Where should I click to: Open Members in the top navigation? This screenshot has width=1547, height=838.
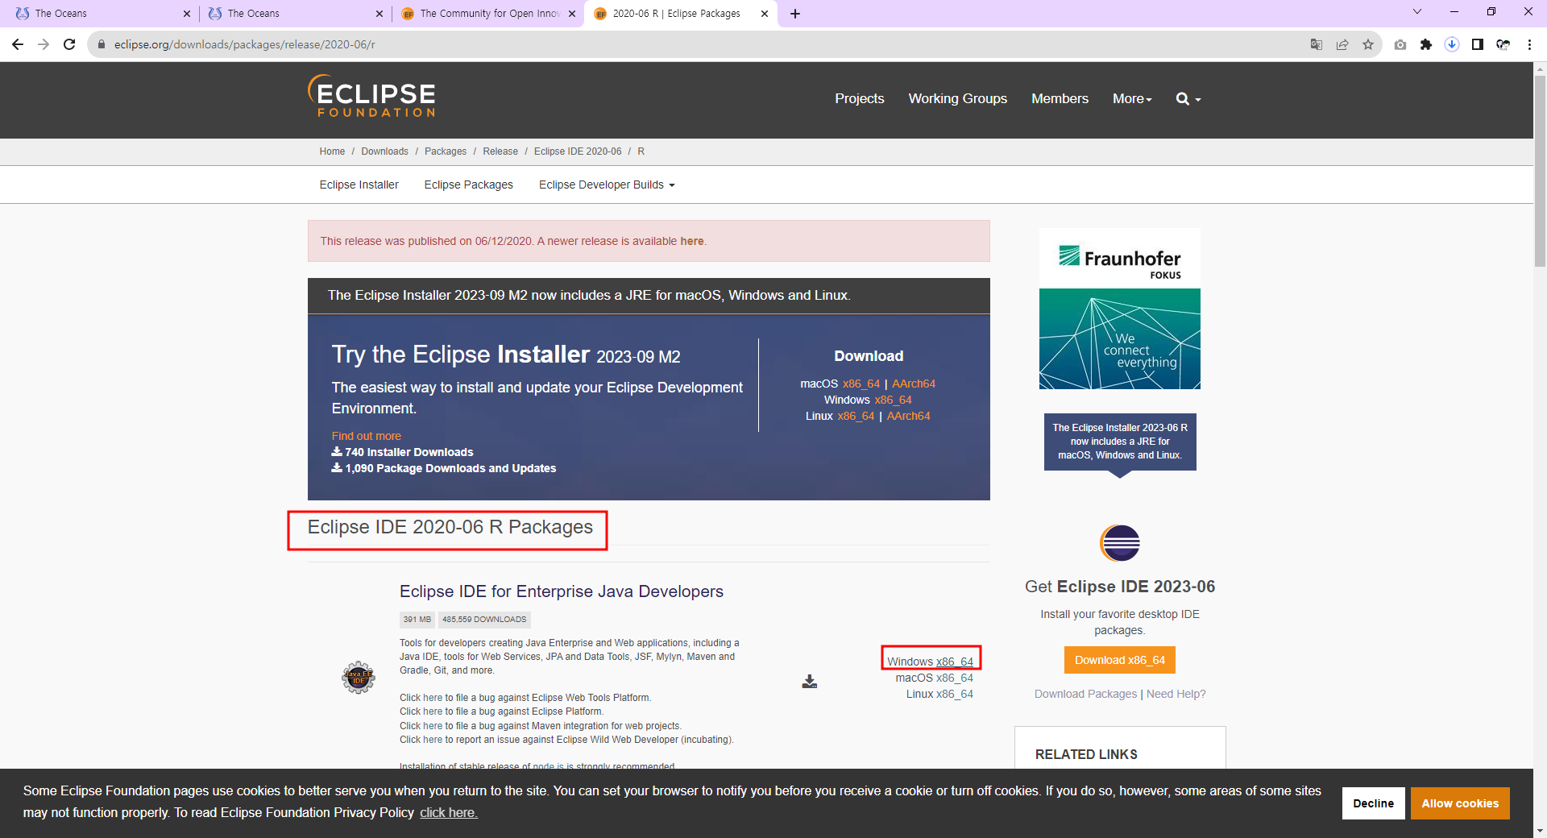(x=1060, y=99)
